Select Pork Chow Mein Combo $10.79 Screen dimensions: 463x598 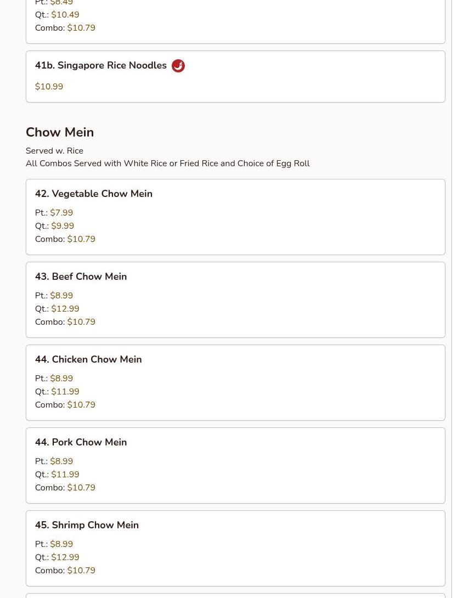[x=65, y=487]
